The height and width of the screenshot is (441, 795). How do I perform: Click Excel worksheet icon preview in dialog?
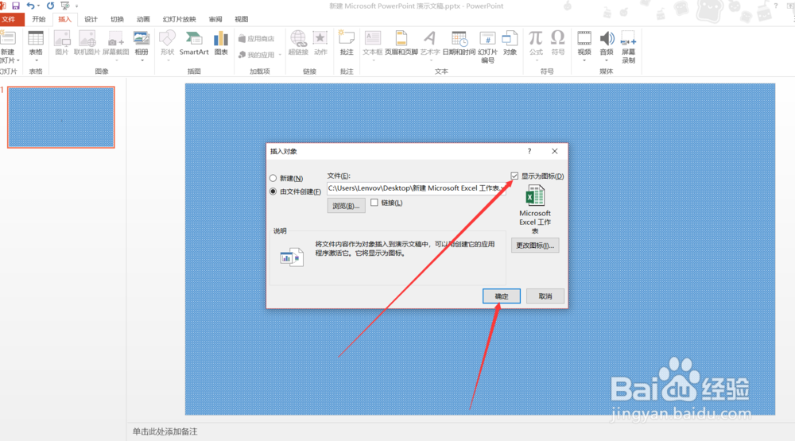[535, 195]
